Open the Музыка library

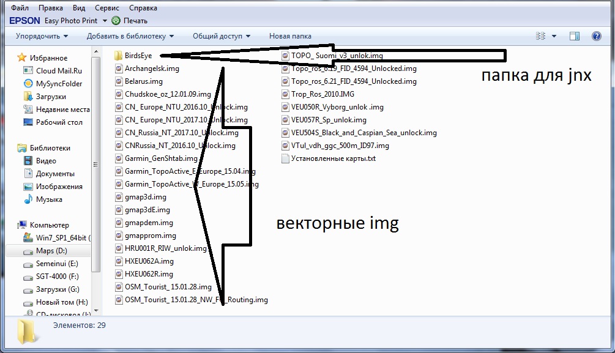pos(49,199)
